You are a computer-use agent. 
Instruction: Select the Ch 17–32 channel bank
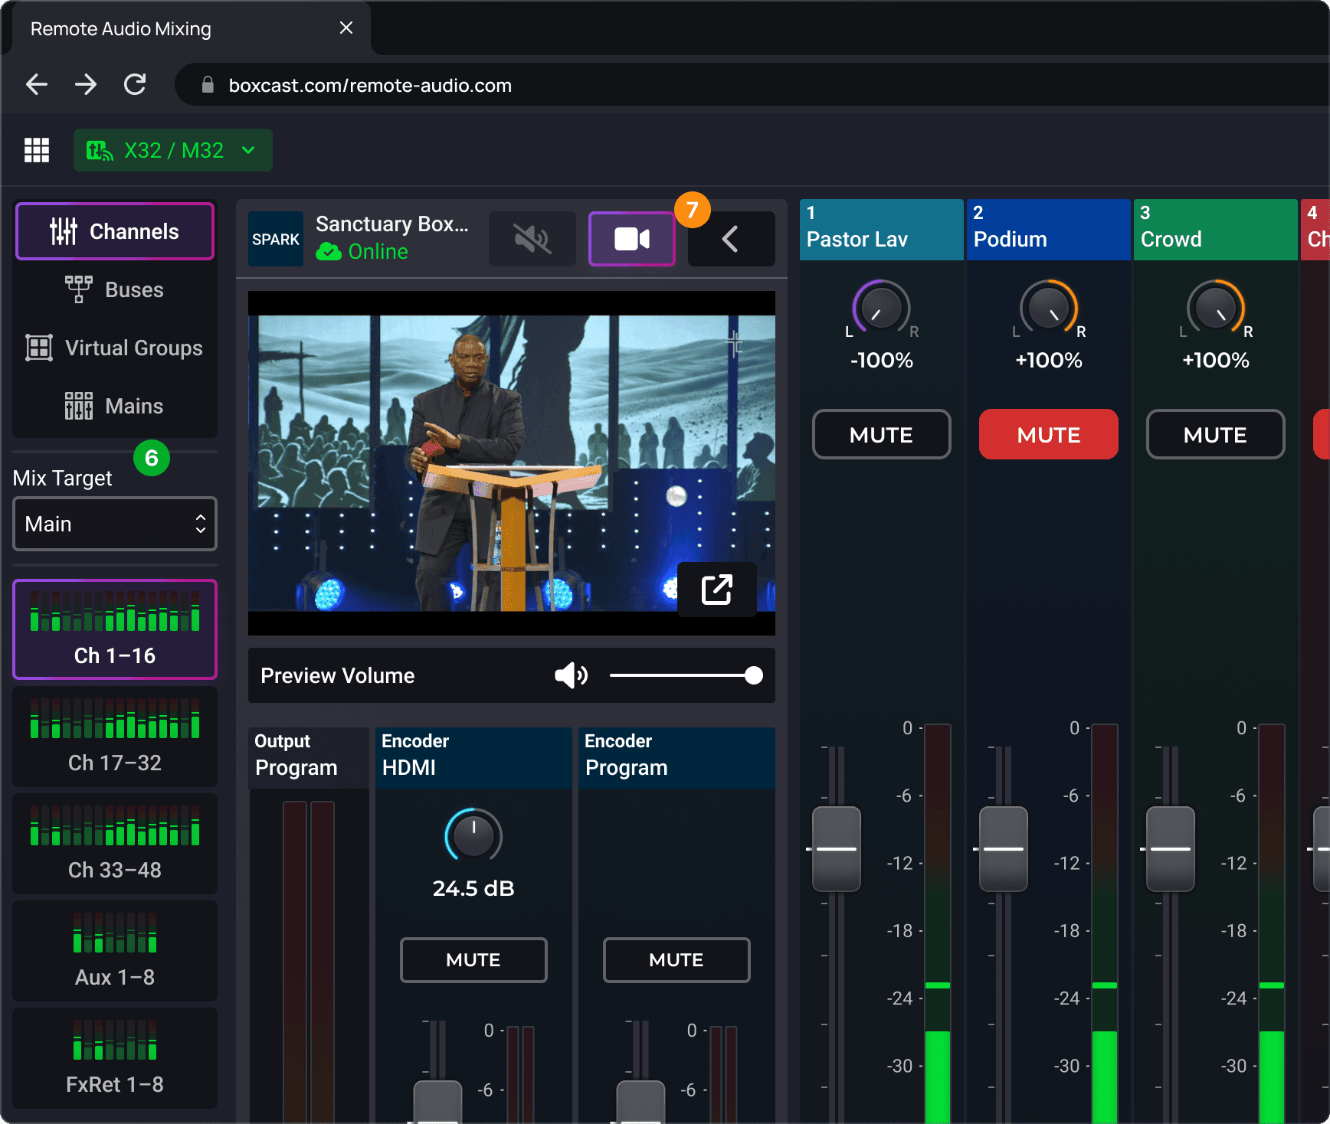coord(115,737)
